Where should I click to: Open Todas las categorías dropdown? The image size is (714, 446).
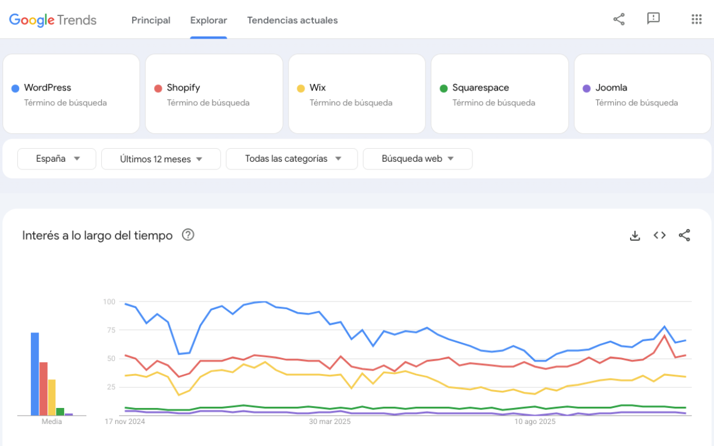[x=292, y=159]
